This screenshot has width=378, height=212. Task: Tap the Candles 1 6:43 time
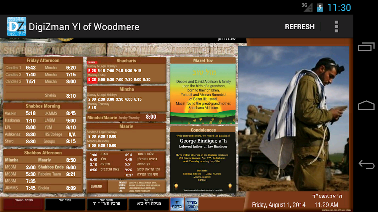(31, 68)
